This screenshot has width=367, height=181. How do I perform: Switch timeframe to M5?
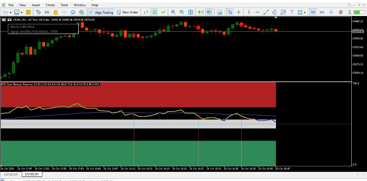(x=322, y=12)
